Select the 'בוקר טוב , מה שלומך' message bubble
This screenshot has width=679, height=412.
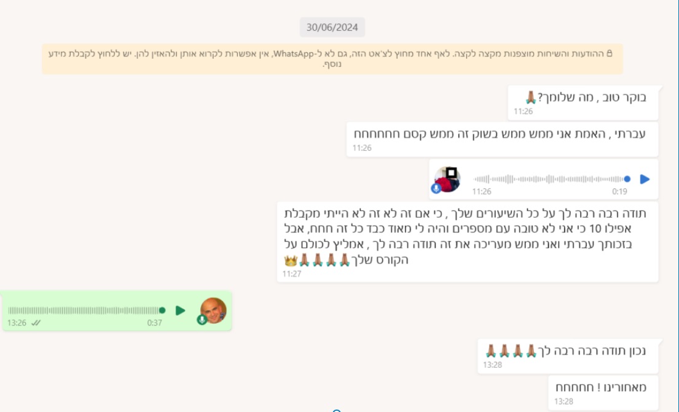coord(583,103)
